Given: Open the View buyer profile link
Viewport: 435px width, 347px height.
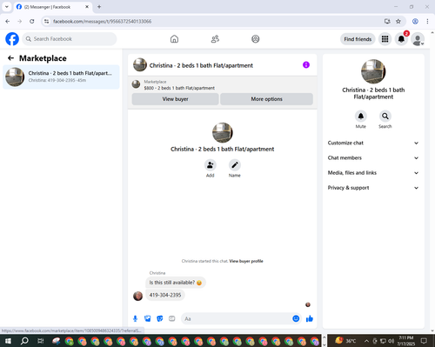Looking at the screenshot, I should point(246,261).
